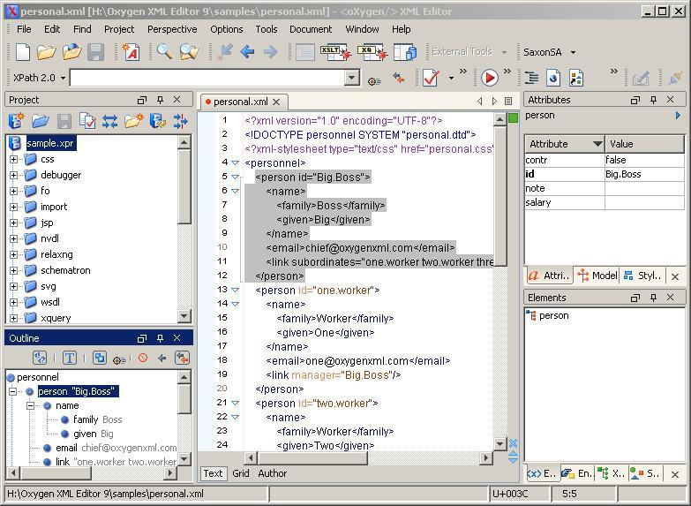Close the personal.xml editor tab

click(x=276, y=102)
